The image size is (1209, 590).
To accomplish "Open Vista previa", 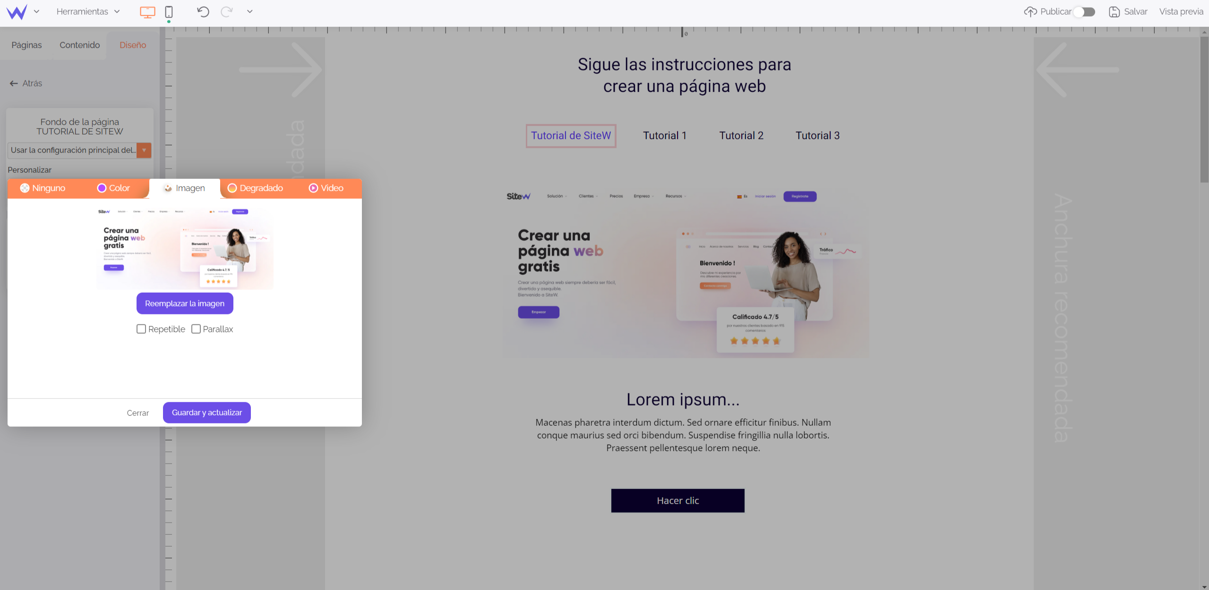I will tap(1181, 11).
